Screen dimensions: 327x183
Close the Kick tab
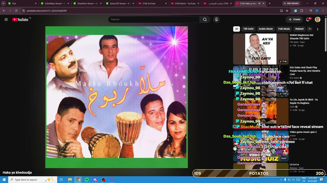tap(36, 4)
